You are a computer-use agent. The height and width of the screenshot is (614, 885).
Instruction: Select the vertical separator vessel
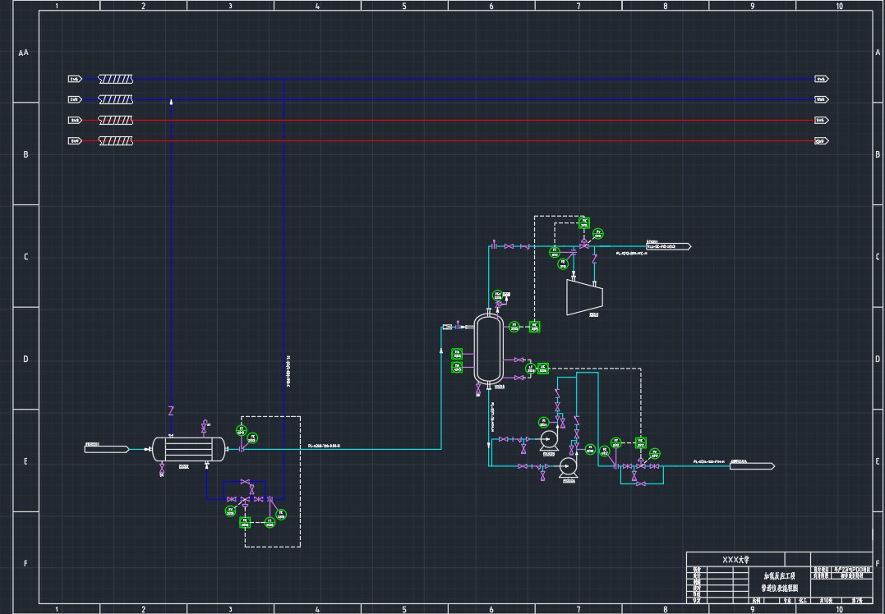point(488,347)
